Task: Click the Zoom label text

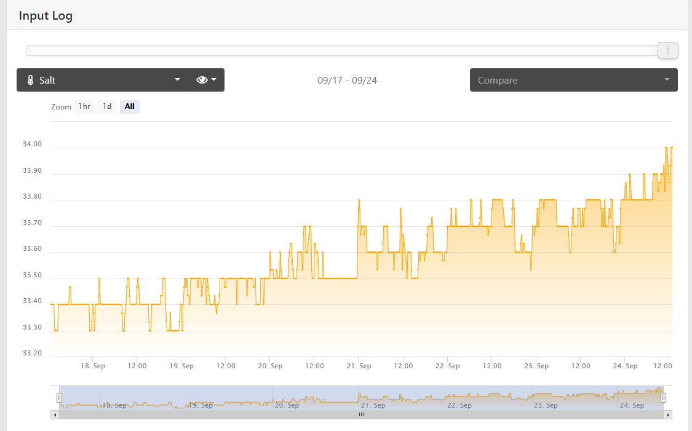Action: click(x=61, y=107)
